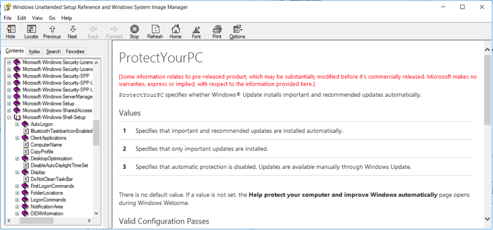Collapse the Microsoft-Windows-Shell-Setup node
The width and height of the screenshot is (493, 230).
(9, 117)
